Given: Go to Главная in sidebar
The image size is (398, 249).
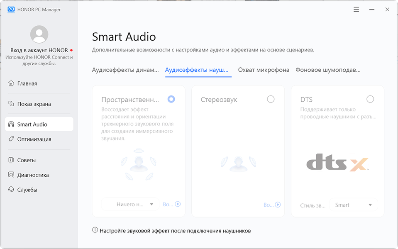Looking at the screenshot, I should pyautogui.click(x=39, y=83).
